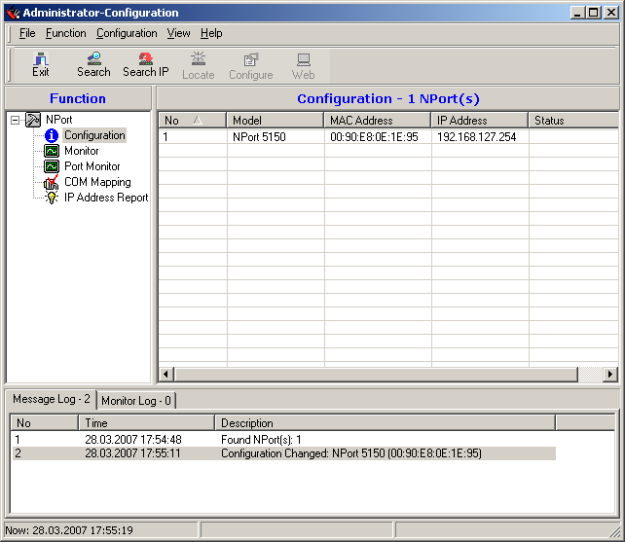
Task: Click right arrow of horizontal scrollbar
Action: 610,375
